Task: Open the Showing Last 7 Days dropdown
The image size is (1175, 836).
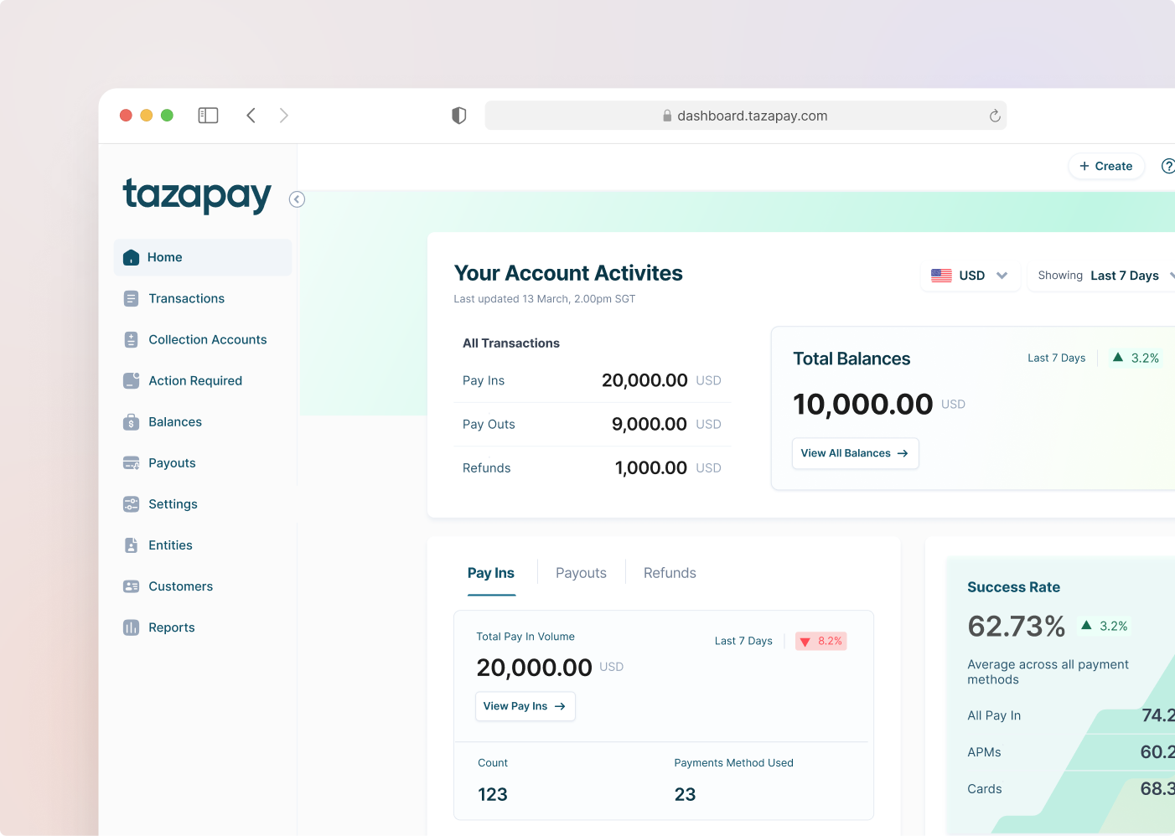Action: click(1101, 276)
